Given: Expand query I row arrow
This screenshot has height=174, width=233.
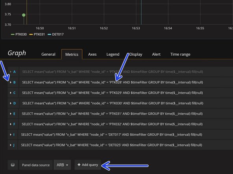Looking at the screenshot, I should pyautogui.click(x=11, y=135).
